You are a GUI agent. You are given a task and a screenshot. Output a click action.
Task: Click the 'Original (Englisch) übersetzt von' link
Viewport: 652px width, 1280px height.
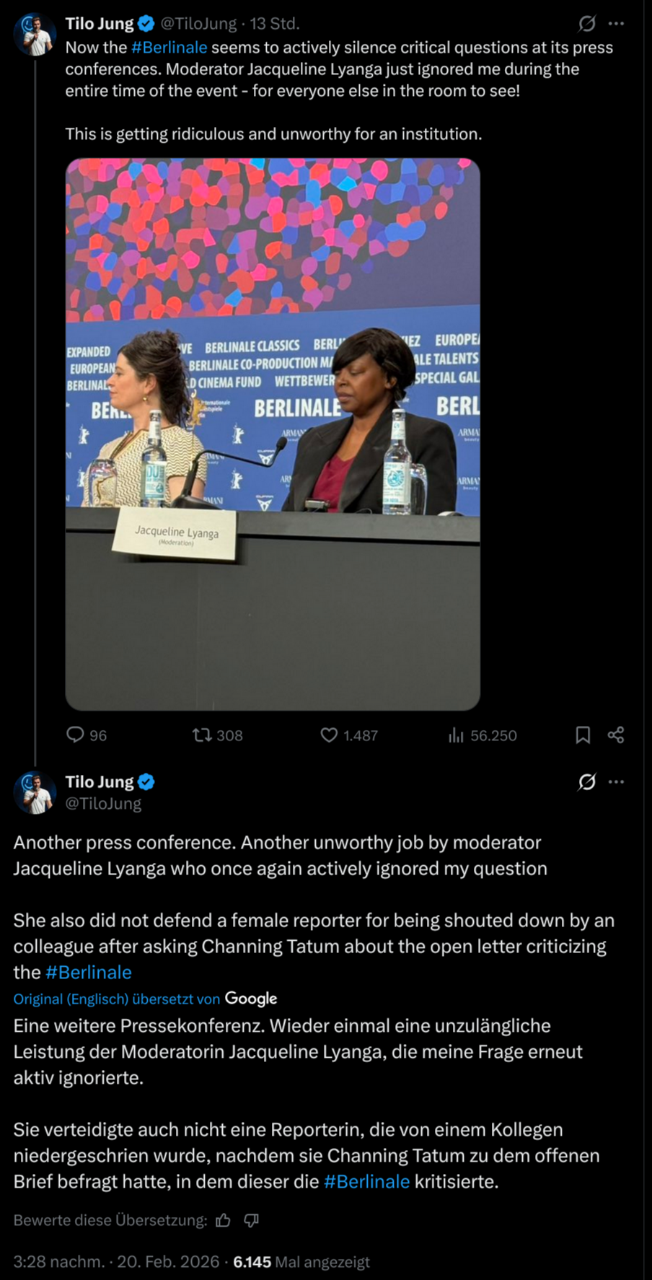click(117, 999)
